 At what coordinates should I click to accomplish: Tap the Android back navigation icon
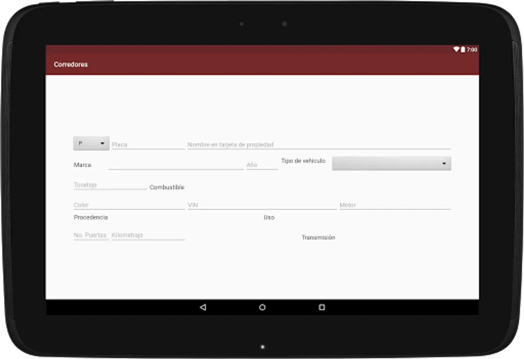point(203,307)
